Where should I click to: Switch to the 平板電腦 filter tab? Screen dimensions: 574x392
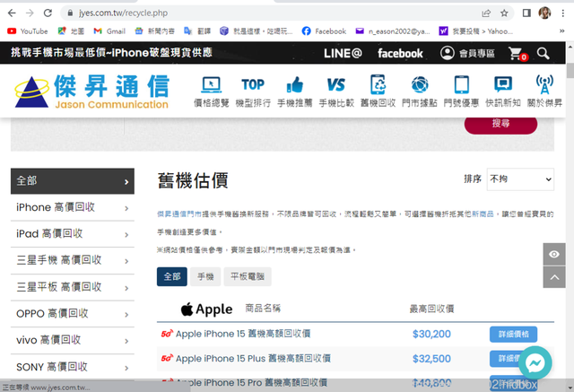247,277
